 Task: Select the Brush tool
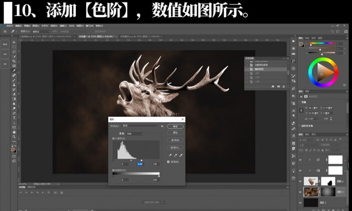(14, 80)
